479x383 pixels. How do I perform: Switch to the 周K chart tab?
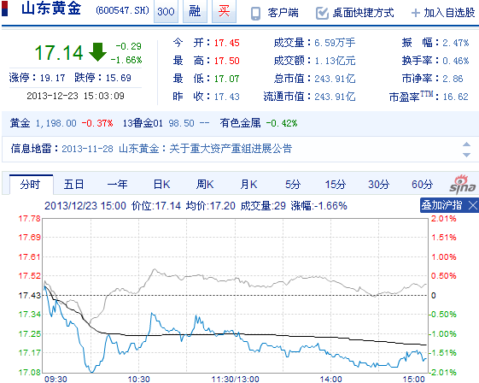pyautogui.click(x=205, y=185)
